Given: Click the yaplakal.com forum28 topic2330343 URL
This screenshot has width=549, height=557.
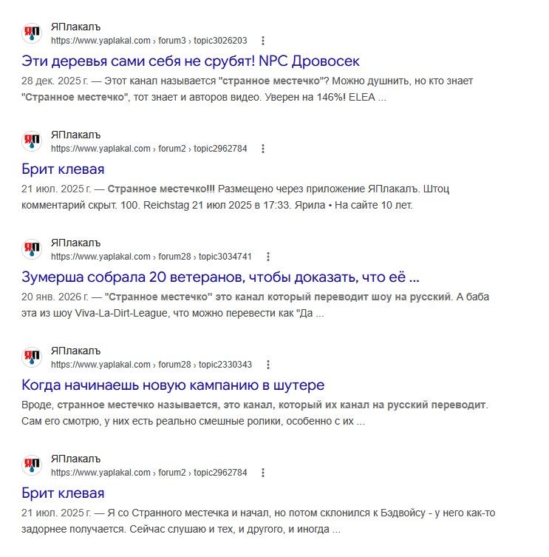Looking at the screenshot, I should (x=151, y=365).
